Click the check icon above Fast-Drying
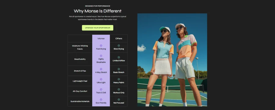Screen dimensions: 275x110 coord(101,46)
